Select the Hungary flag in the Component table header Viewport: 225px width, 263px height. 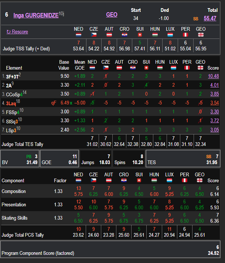(x=154, y=181)
